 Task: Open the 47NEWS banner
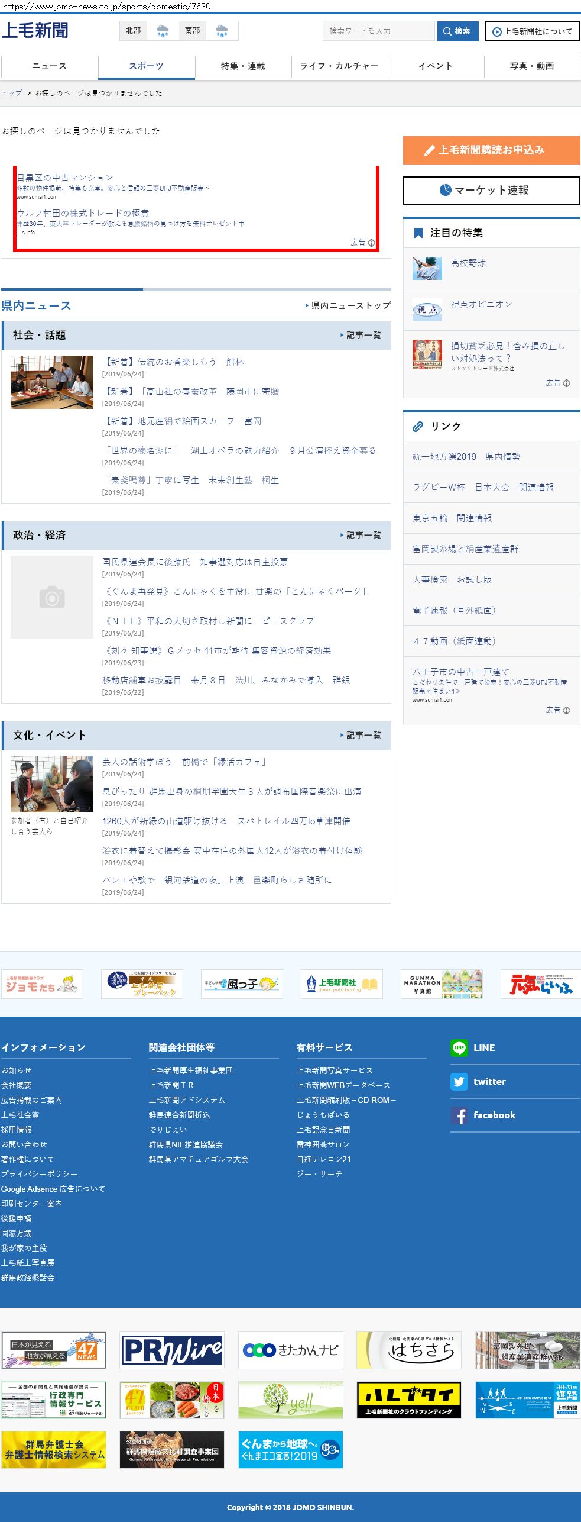[x=54, y=1350]
